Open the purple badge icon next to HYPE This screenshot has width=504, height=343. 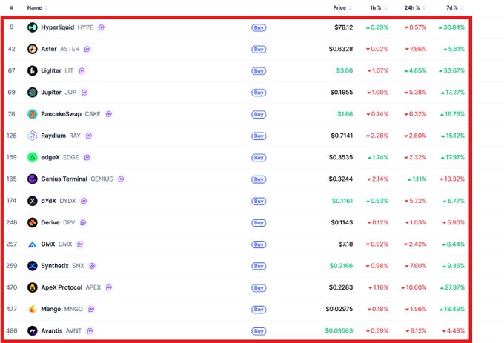click(x=102, y=27)
